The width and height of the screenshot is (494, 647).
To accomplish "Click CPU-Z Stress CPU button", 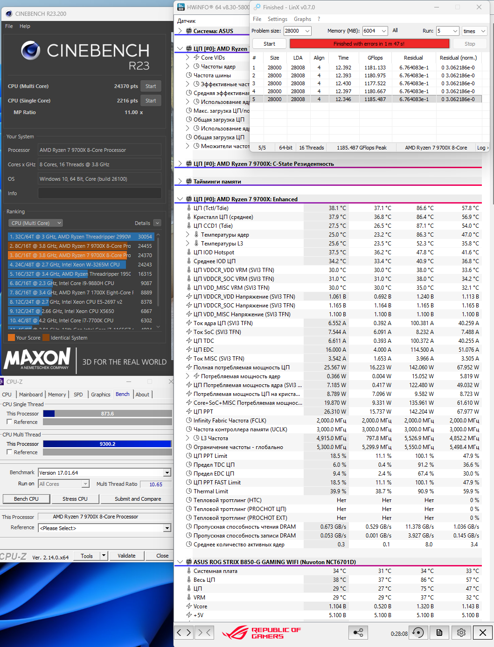I will tap(75, 499).
